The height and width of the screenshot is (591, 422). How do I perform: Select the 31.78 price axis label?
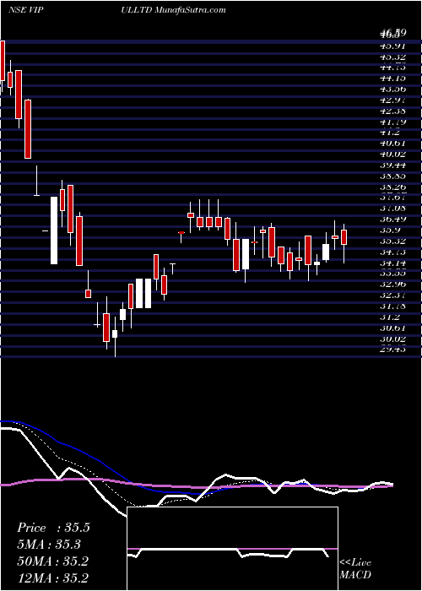pyautogui.click(x=393, y=306)
